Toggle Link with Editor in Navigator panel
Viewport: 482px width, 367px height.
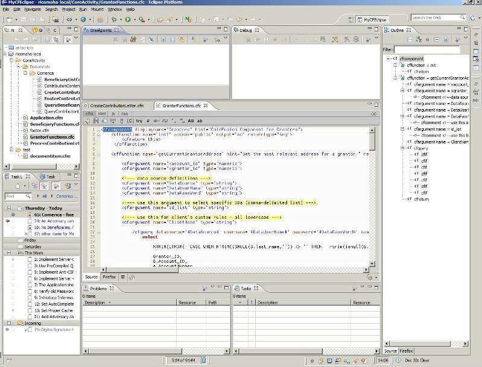click(56, 40)
